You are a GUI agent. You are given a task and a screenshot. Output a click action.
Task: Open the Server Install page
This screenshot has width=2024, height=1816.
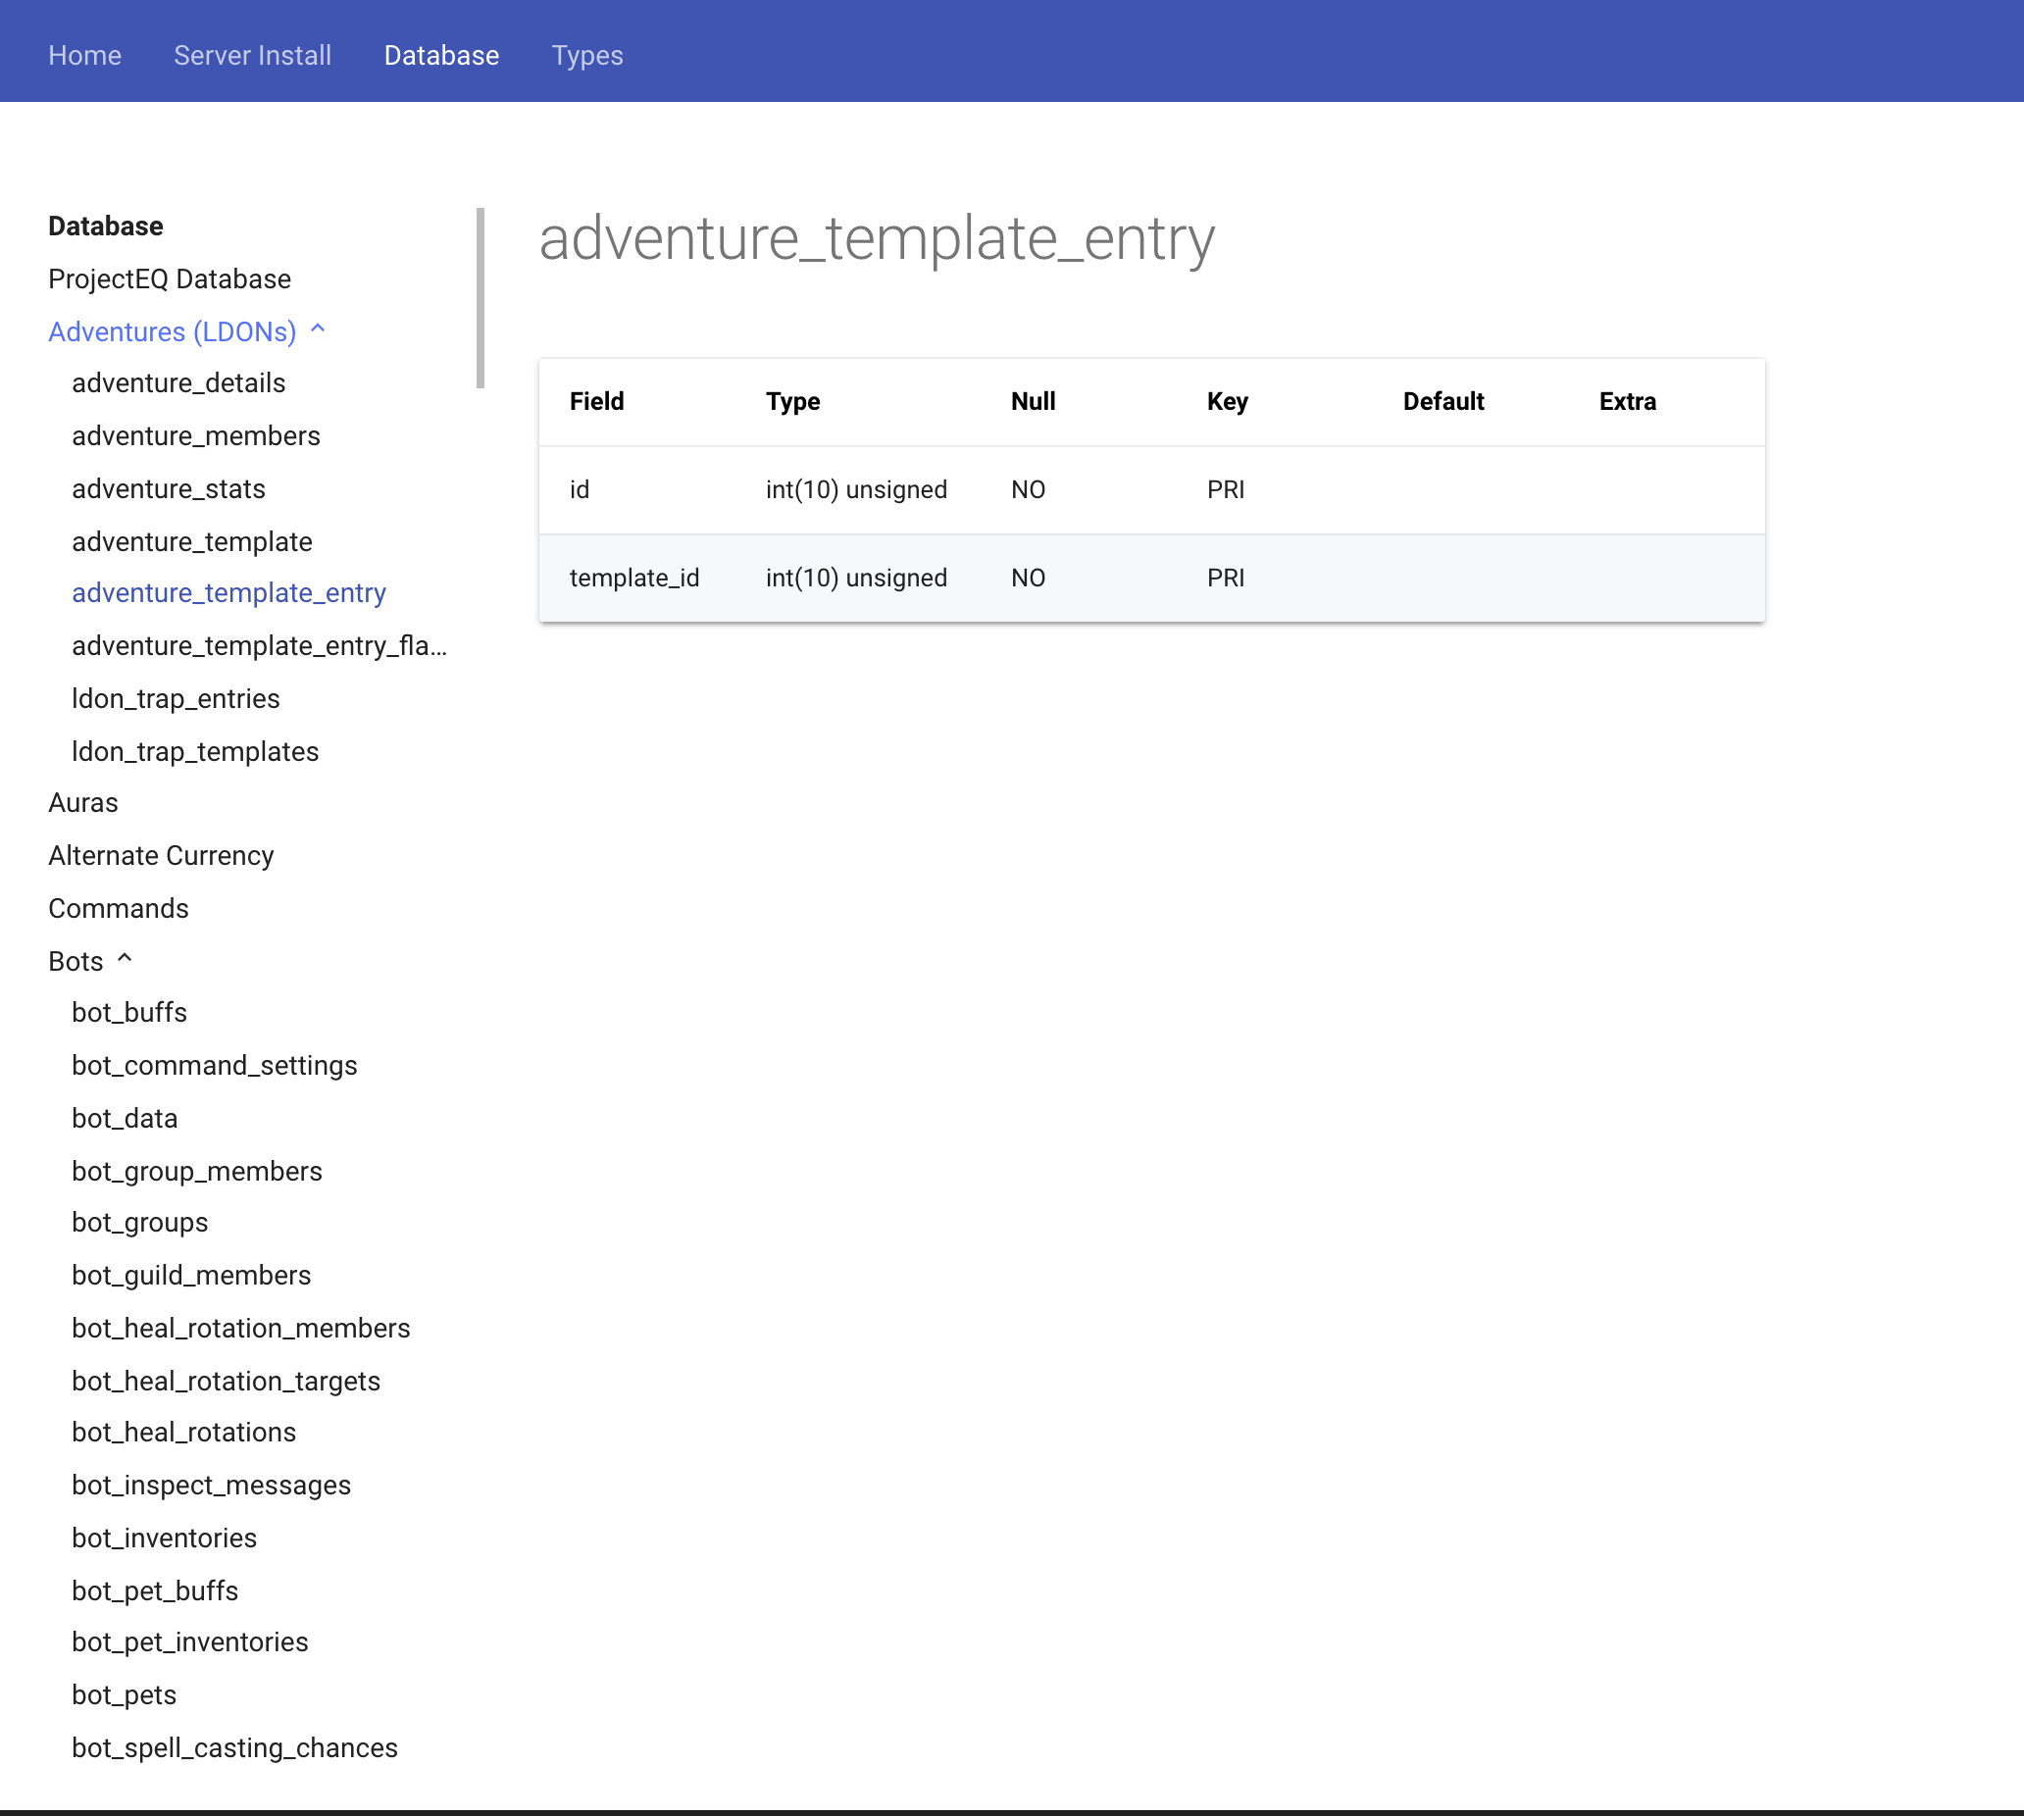[251, 55]
